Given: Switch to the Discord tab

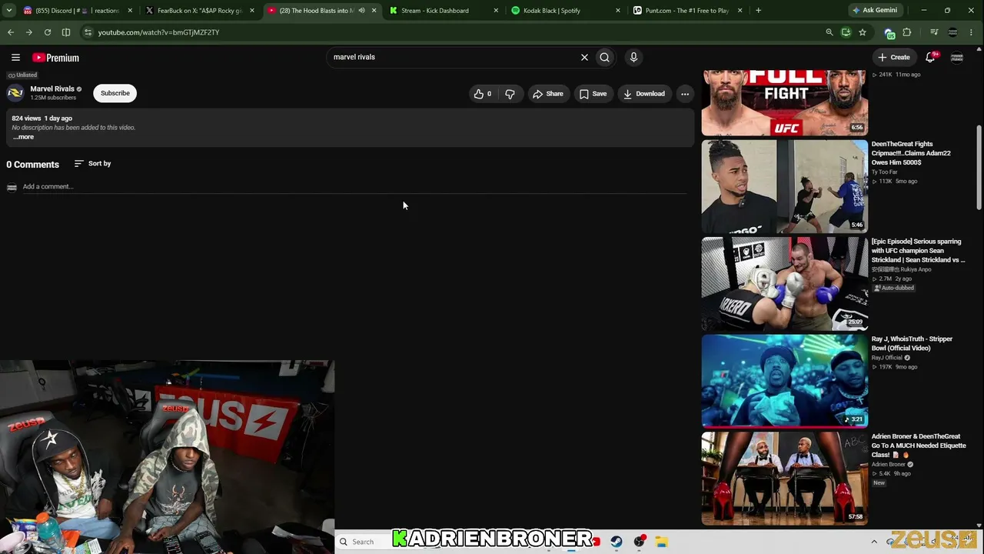Looking at the screenshot, I should 77,11.
